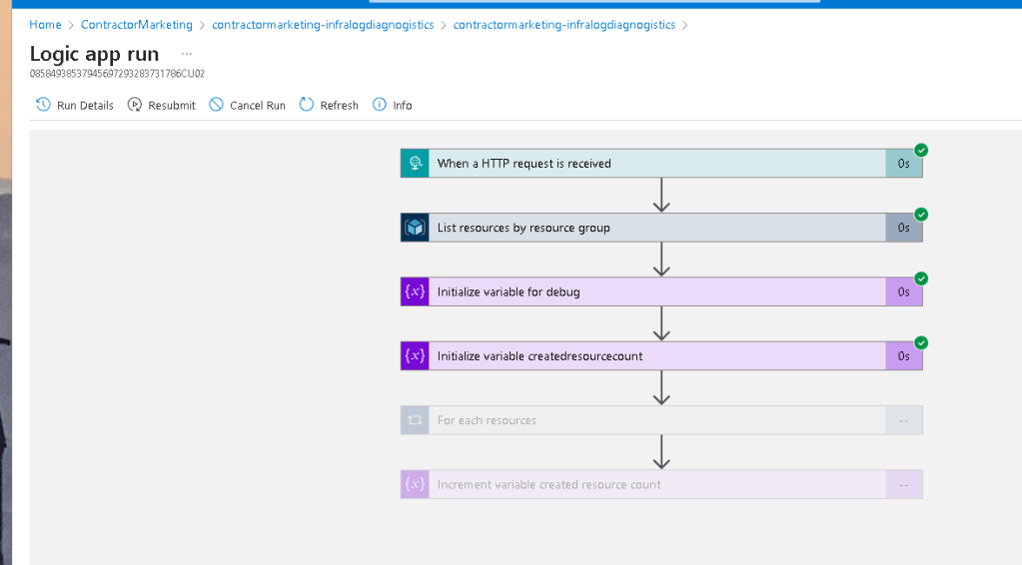Refresh the run view
The image size is (1022, 565).
tap(329, 105)
